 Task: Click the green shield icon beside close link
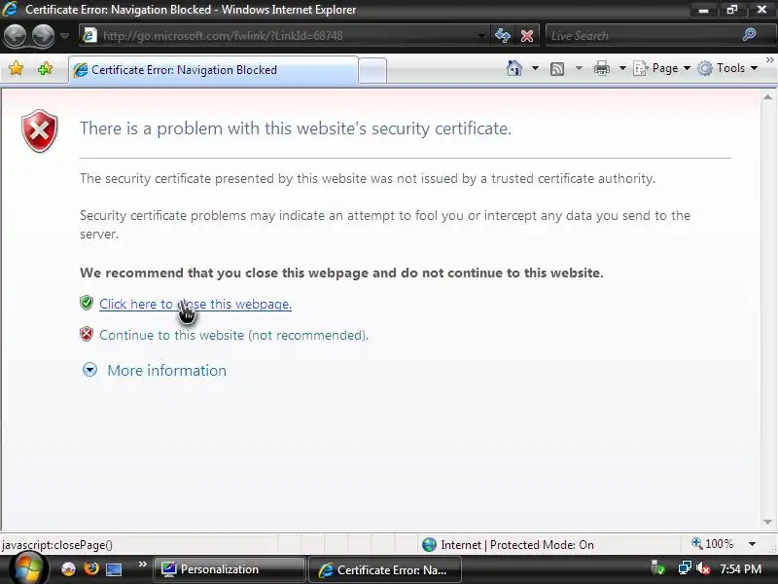pos(87,303)
